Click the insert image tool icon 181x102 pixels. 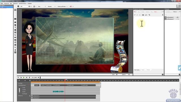tap(15, 33)
